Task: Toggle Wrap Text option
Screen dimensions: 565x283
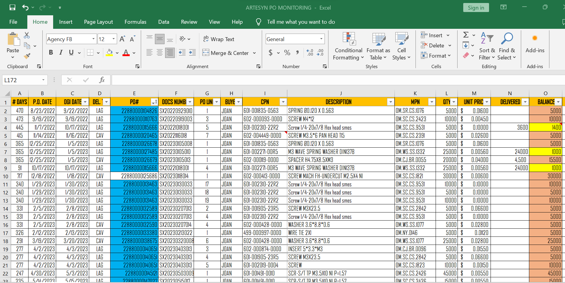Action: (219, 39)
